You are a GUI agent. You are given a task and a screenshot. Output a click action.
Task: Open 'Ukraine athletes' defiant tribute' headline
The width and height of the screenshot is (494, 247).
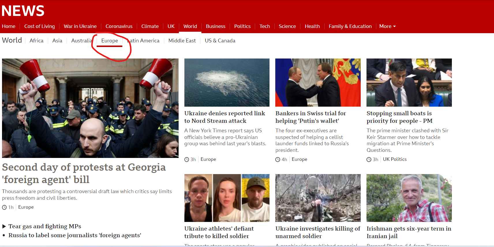[219, 232]
